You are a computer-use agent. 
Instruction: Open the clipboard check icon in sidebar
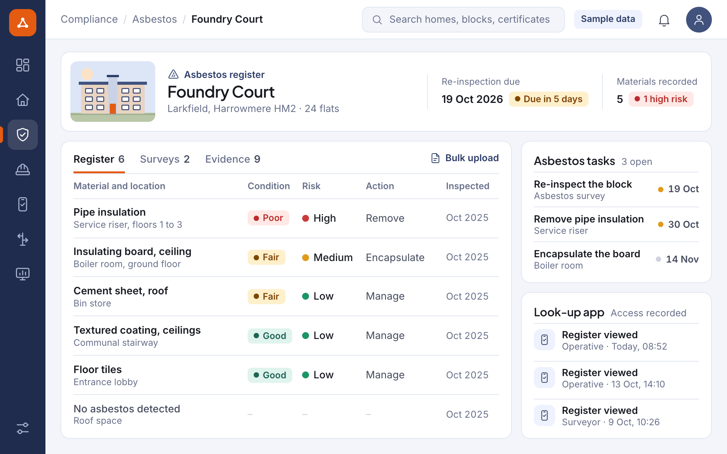coord(23,204)
